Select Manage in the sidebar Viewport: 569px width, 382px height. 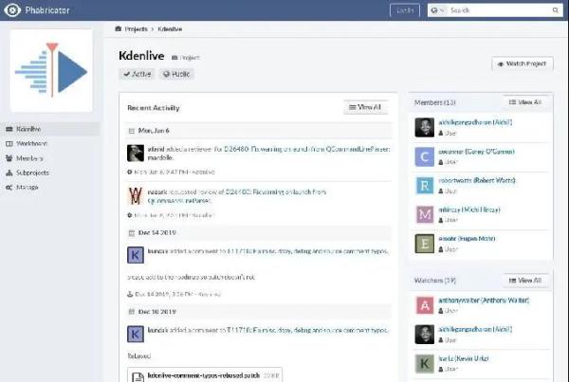(27, 187)
